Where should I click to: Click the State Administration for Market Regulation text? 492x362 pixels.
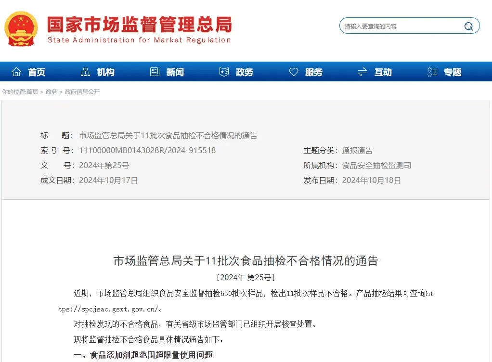[x=139, y=40]
